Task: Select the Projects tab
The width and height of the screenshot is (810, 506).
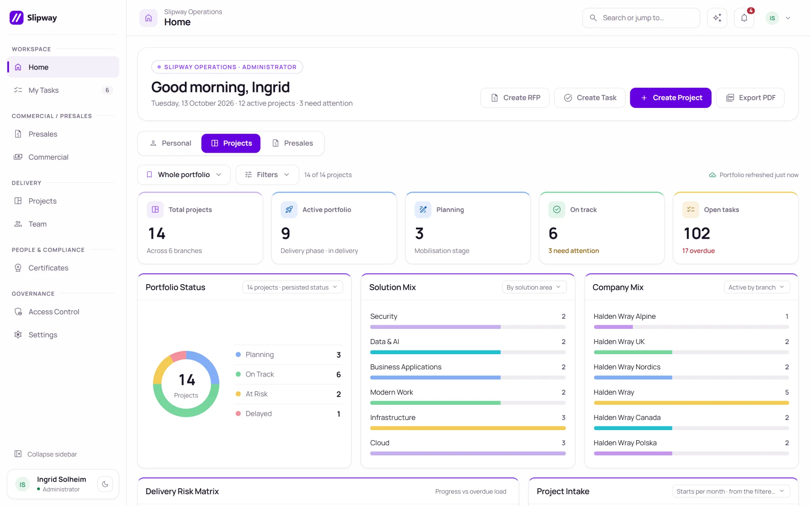Action: coord(231,143)
